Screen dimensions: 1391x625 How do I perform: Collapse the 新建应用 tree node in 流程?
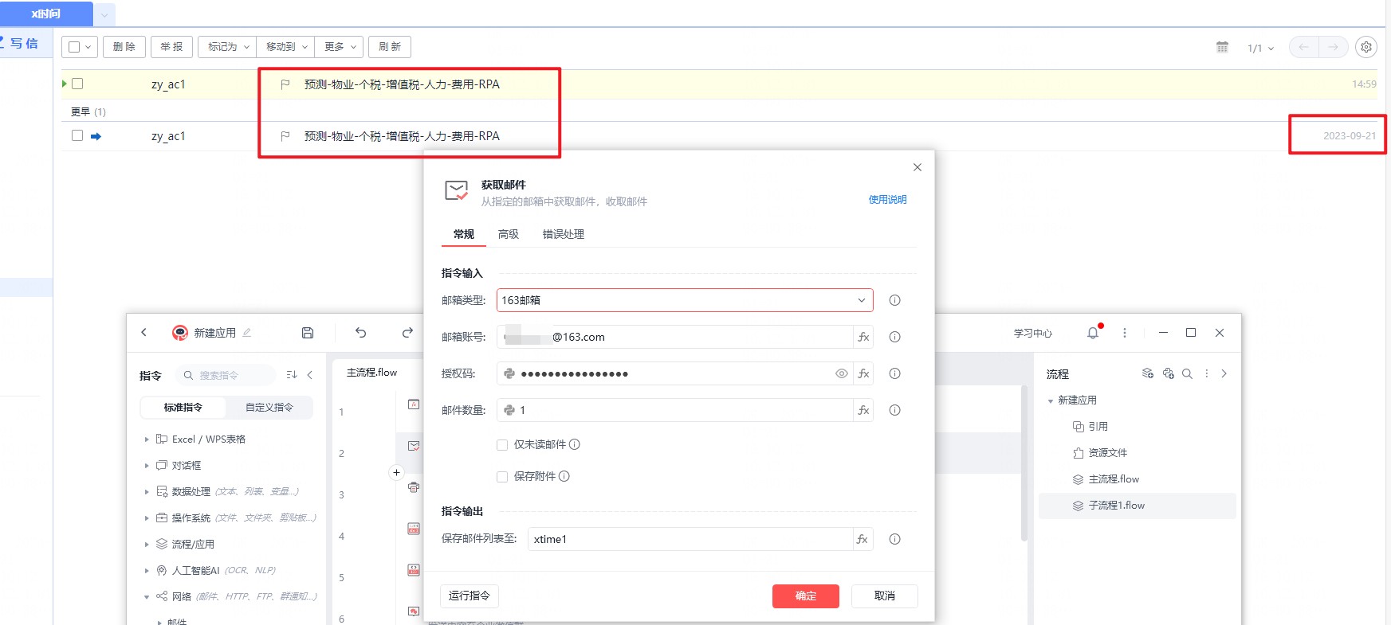pos(1051,400)
